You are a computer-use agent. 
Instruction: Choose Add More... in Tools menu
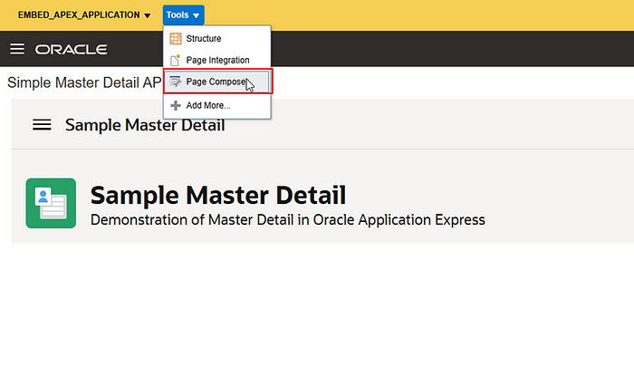(216, 106)
